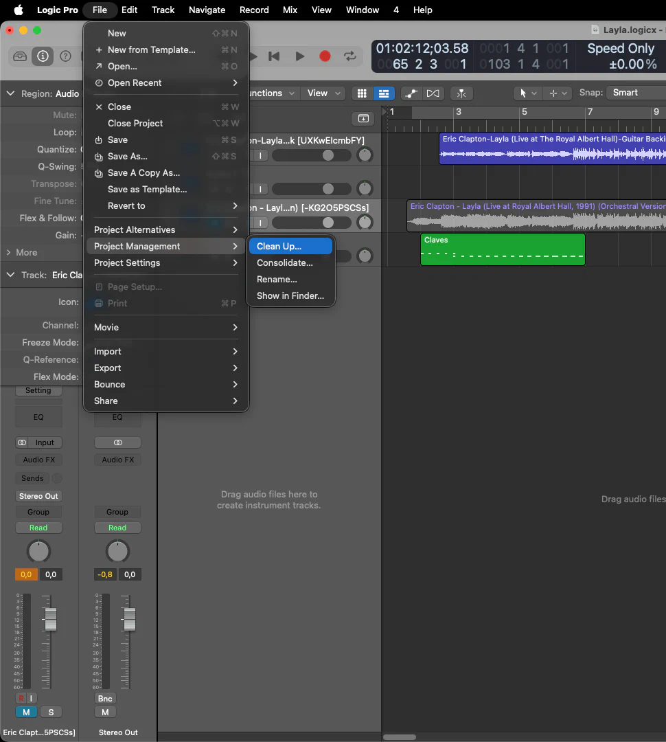Choose Consolidate... from Project Management

pos(290,262)
